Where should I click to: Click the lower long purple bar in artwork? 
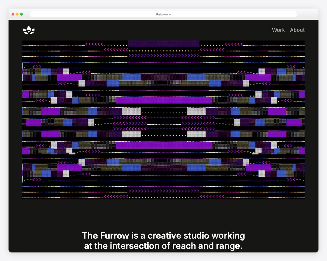164,145
